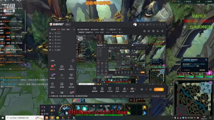The height and width of the screenshot is (120, 214).
Task: Click the record video icon in the bottom bar
Action: [x=142, y=89]
